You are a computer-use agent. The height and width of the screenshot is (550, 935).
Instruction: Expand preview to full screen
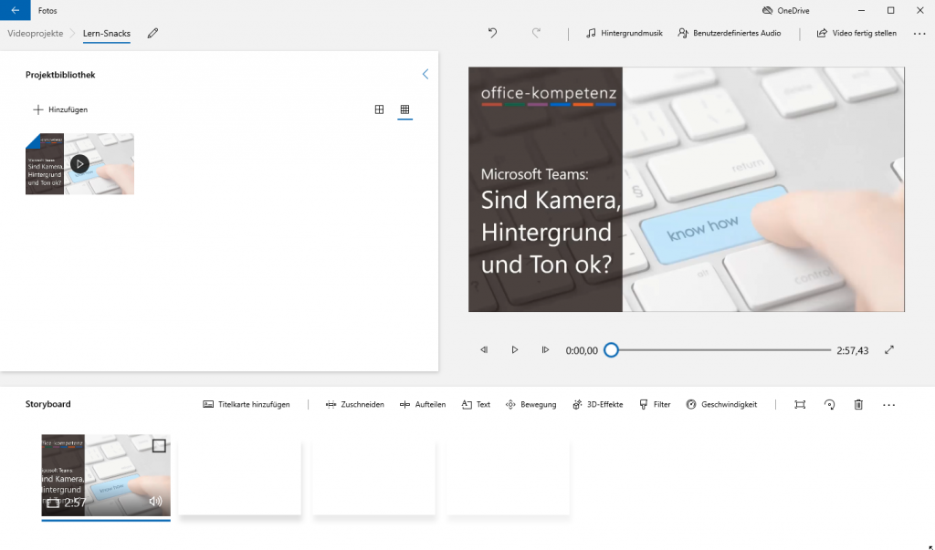coord(889,349)
